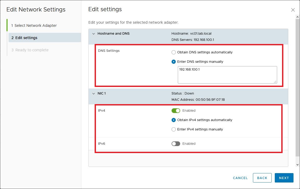Enable the IPv6 toggle switch

[176, 144]
